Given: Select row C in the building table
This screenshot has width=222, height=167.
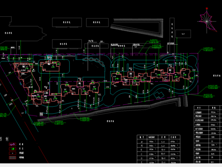Looking at the screenshot, I should click(x=159, y=154).
